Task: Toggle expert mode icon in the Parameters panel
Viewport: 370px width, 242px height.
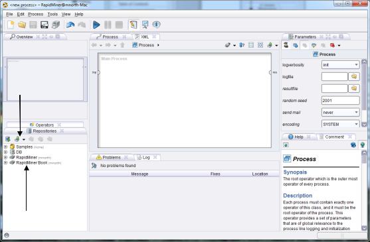Action: (286, 45)
